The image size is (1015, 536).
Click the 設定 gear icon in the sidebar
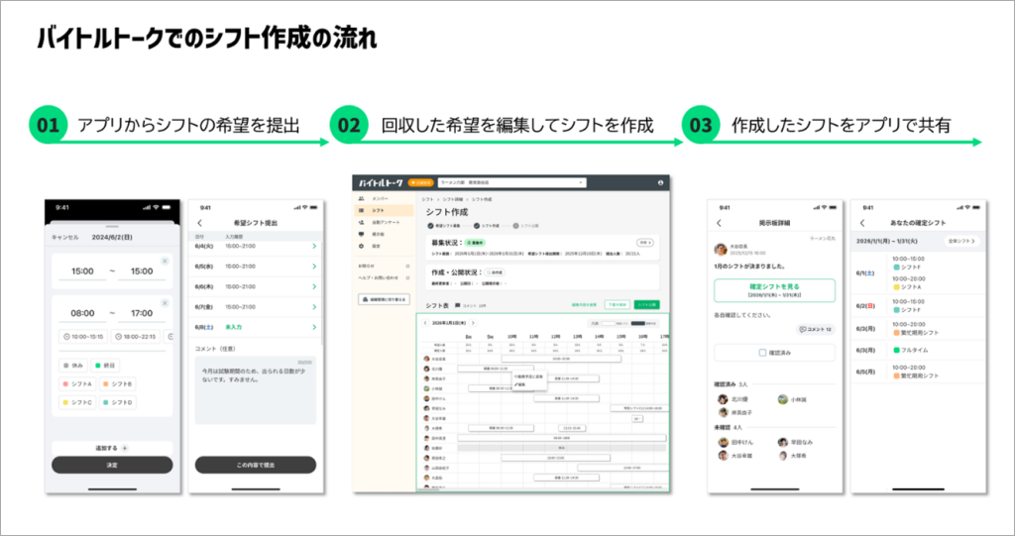pyautogui.click(x=361, y=246)
